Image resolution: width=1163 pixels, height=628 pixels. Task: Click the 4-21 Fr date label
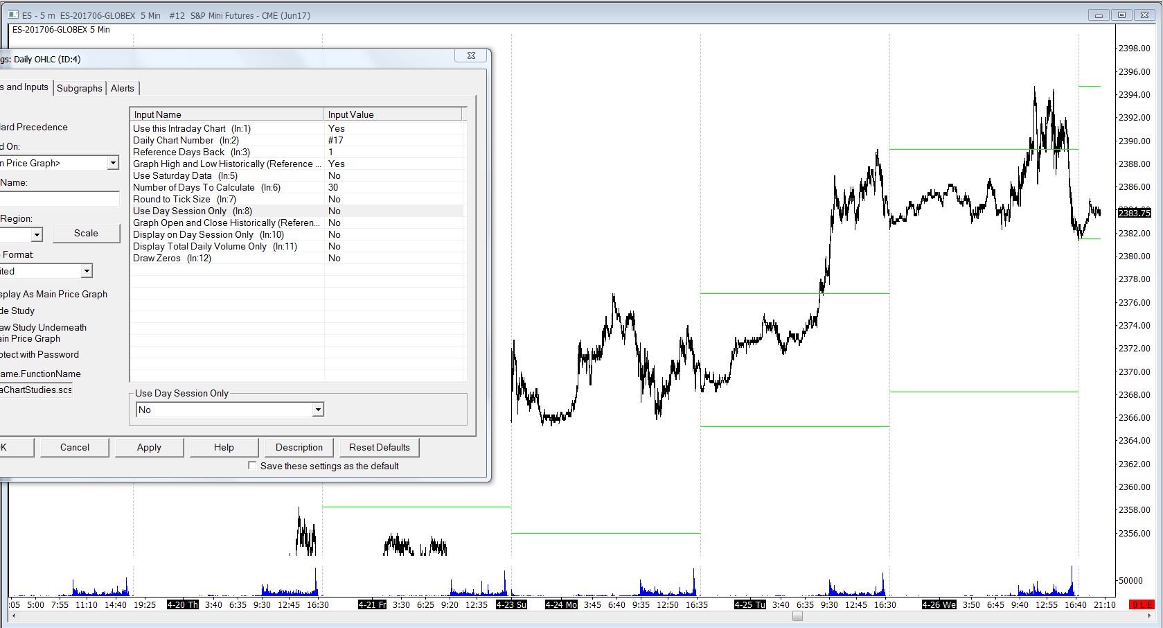point(373,604)
